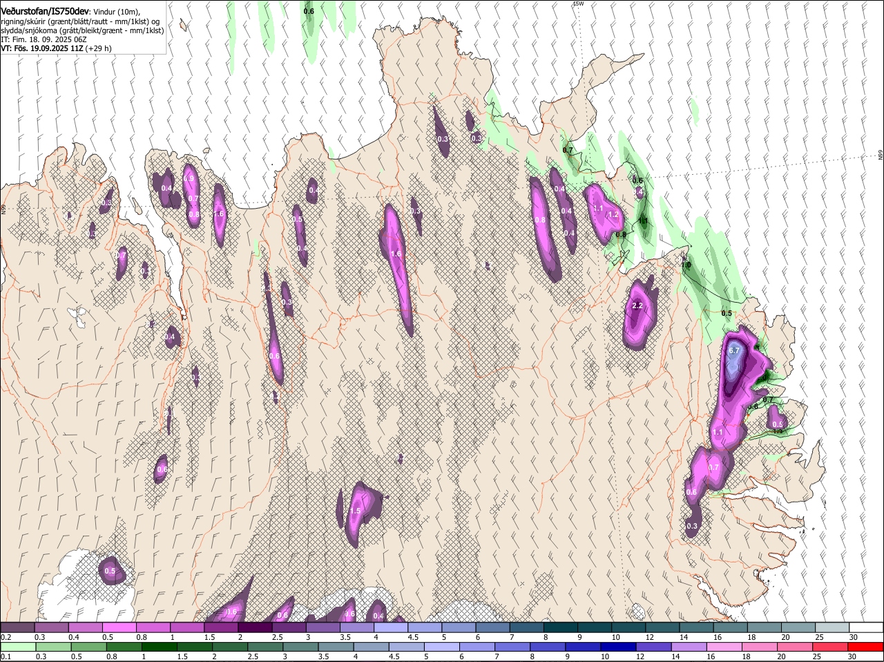
Task: Click the 0.9 value in the purple cell
Action: (189, 179)
